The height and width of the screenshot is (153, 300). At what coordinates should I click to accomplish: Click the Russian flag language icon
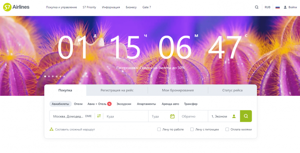pos(278,7)
